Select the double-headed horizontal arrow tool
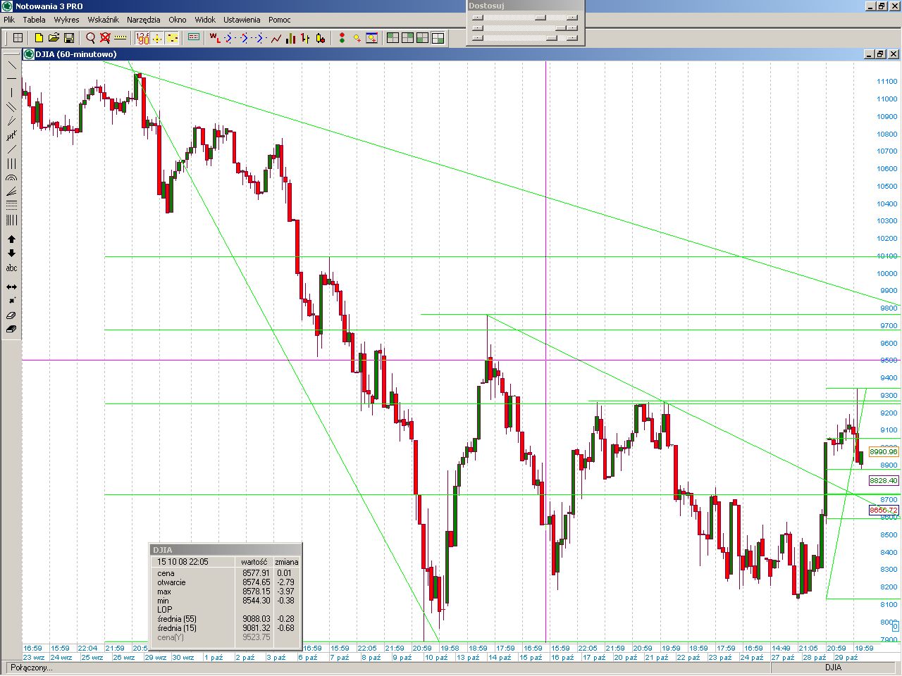This screenshot has width=902, height=676. [x=11, y=287]
